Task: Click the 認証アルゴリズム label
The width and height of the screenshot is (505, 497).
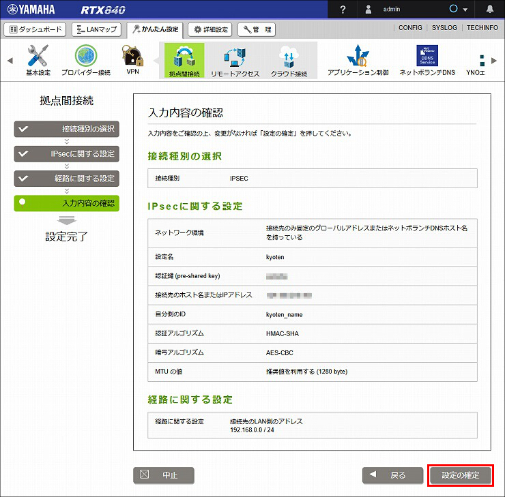Action: (179, 333)
